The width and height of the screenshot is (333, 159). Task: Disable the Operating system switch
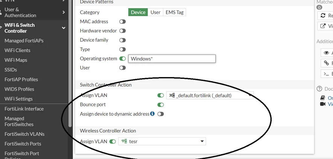point(122,59)
